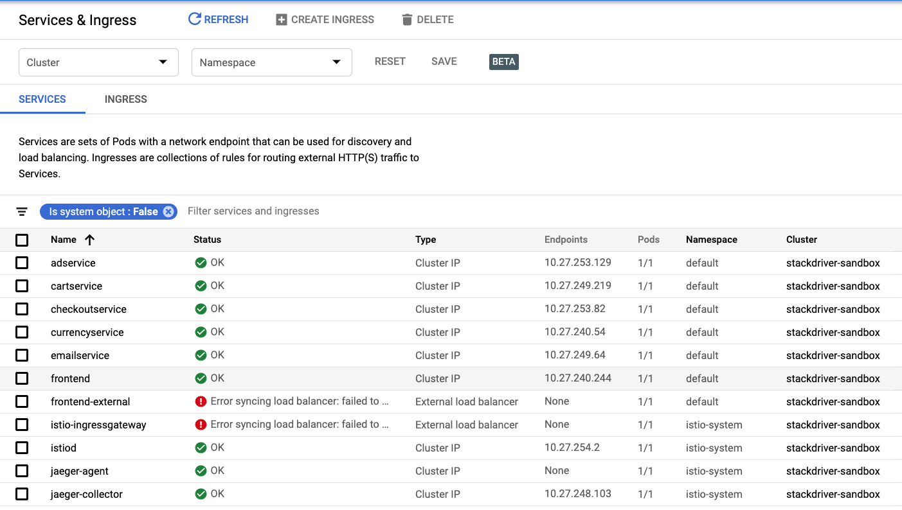Click the Refresh icon

(194, 19)
